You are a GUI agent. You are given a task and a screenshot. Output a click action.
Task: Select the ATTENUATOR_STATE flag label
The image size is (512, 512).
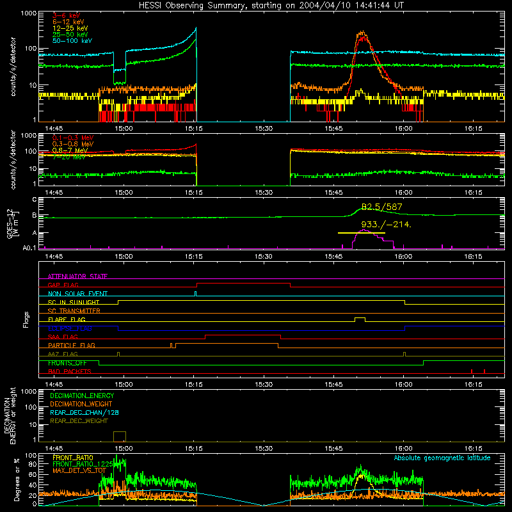[77, 276]
